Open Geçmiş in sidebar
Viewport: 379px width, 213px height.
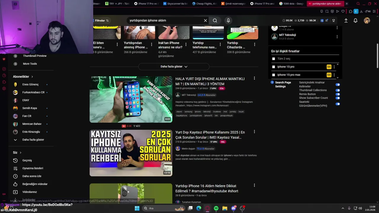coord(27,160)
